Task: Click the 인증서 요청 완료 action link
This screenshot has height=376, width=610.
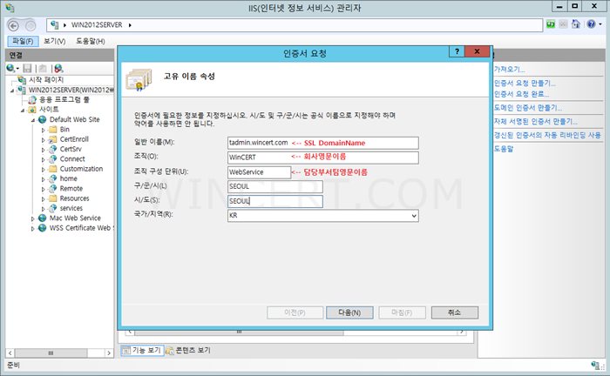Action: pos(521,94)
